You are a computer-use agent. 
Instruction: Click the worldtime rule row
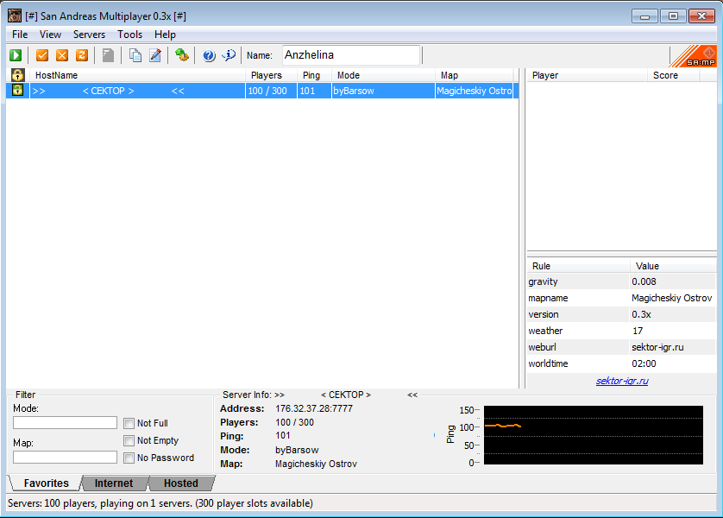pos(621,363)
